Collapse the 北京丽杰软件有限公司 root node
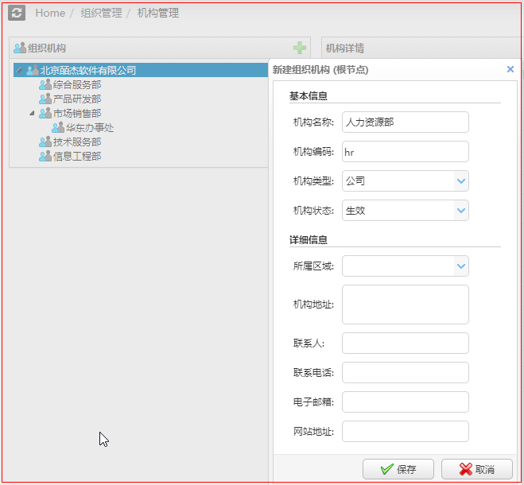This screenshot has height=485, width=524. [19, 71]
